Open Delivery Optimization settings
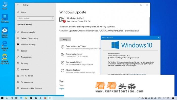This screenshot has height=100, width=177. 30,38
